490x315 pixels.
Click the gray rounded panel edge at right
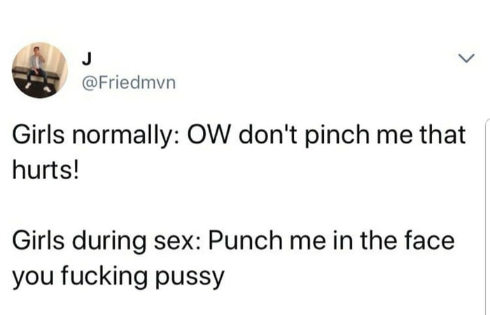(487, 216)
